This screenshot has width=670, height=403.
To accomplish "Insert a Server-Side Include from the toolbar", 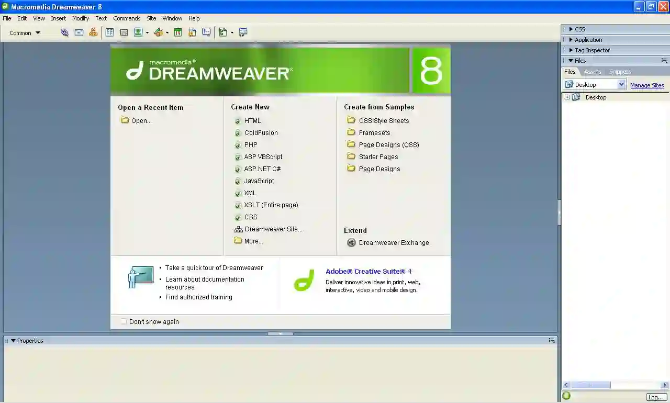I will pos(192,32).
